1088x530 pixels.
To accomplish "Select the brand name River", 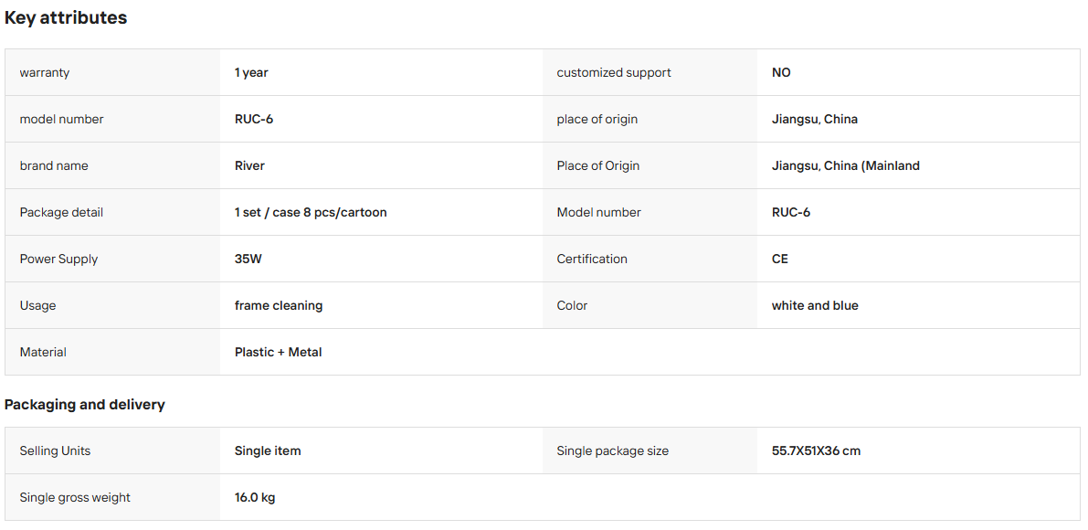I will coord(249,165).
